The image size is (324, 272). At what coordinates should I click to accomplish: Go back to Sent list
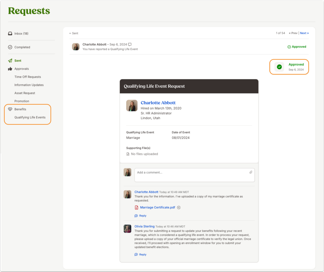[x=74, y=33]
